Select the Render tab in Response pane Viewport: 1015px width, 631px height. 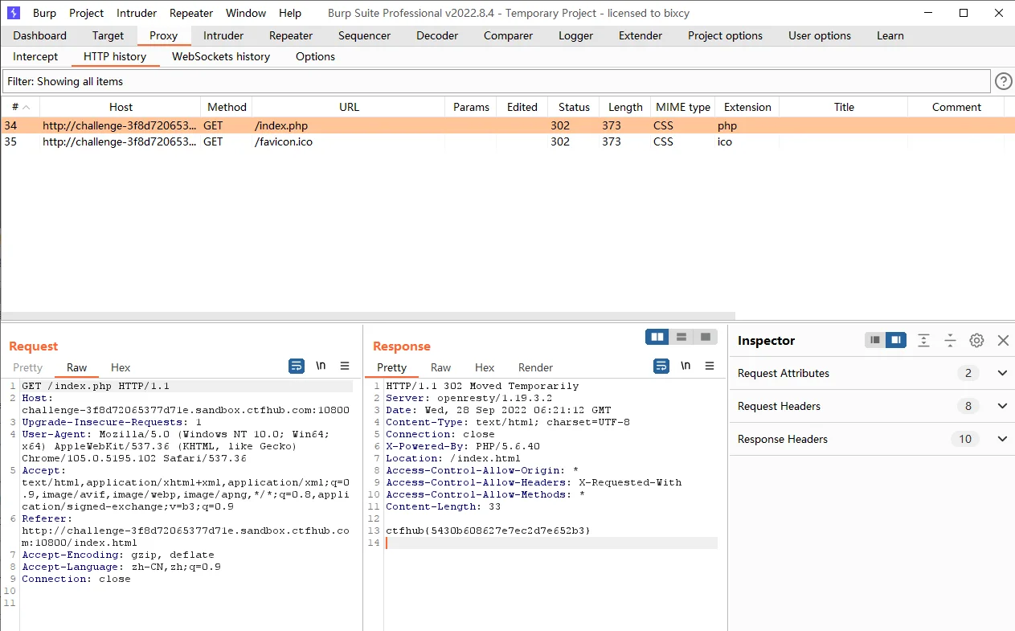click(535, 367)
